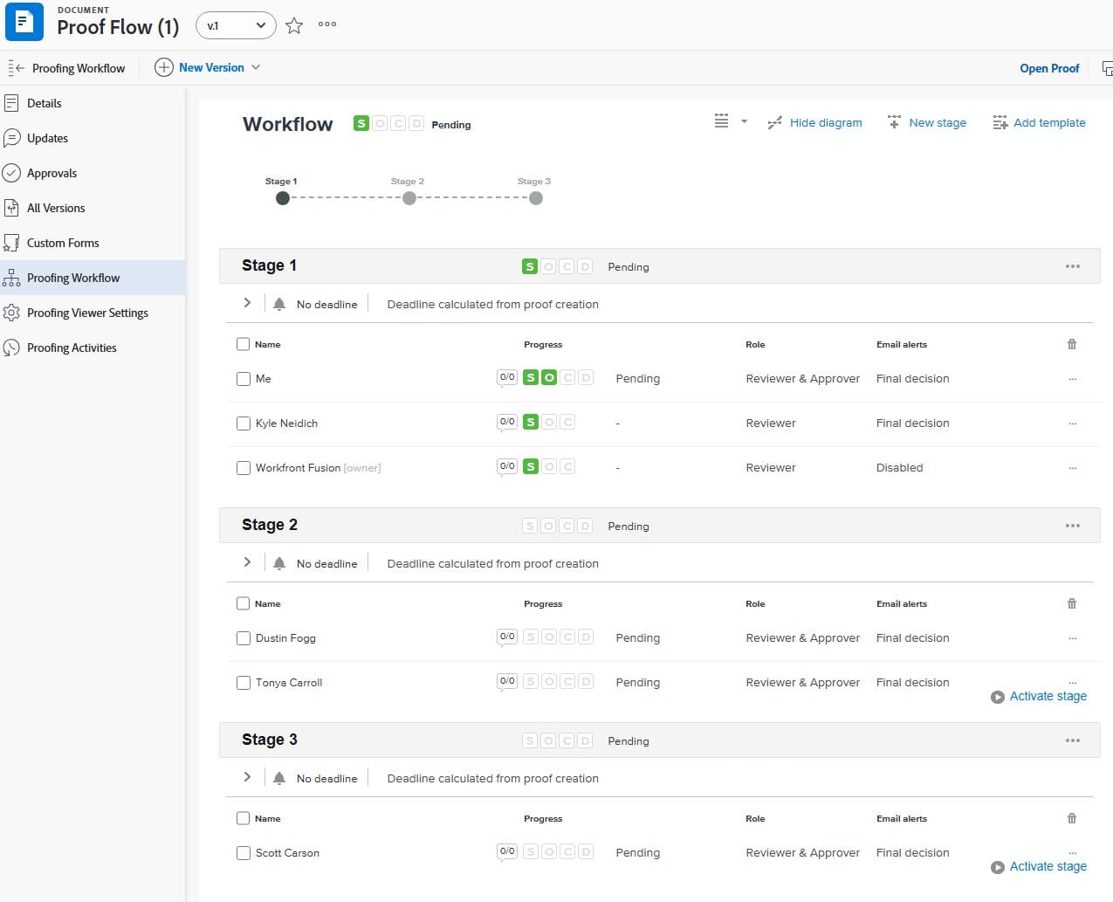Select Proofing Workflow in the sidebar
This screenshot has height=902, width=1113.
click(92, 278)
